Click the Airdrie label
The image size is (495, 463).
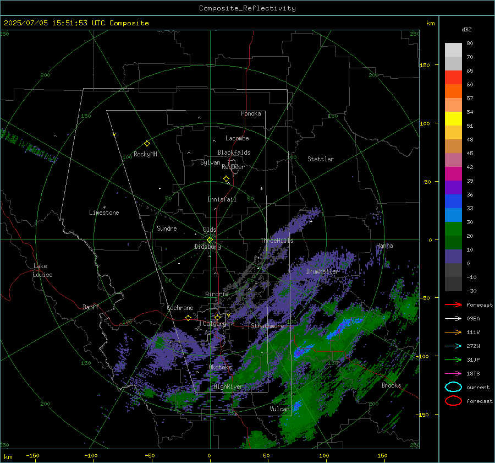[x=217, y=294]
